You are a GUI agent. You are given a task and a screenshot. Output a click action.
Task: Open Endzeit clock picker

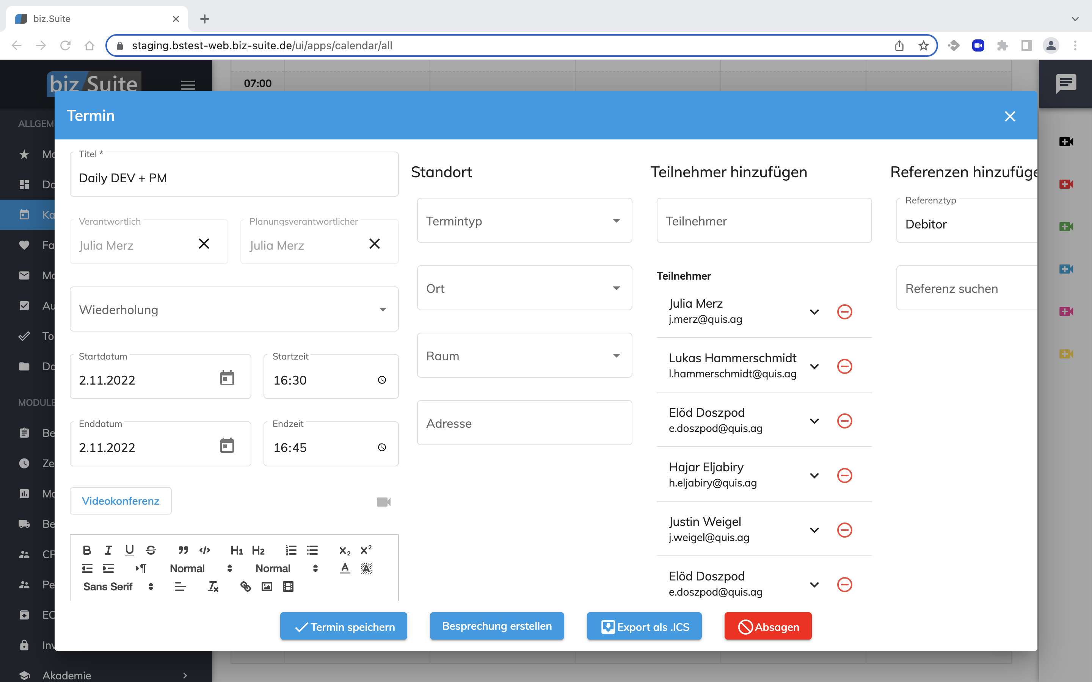382,447
